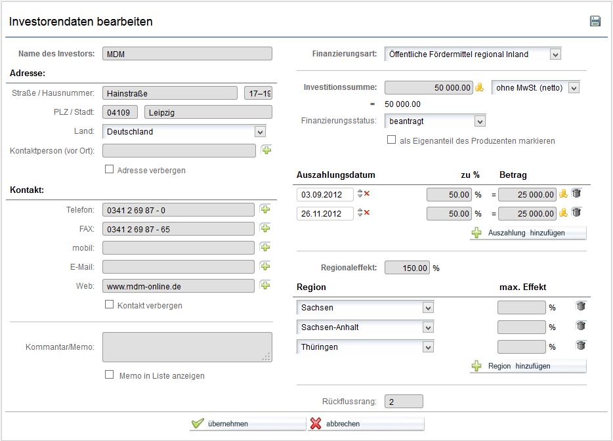
Task: Click the Hausnummer field showing 17–19
Action: 259,93
